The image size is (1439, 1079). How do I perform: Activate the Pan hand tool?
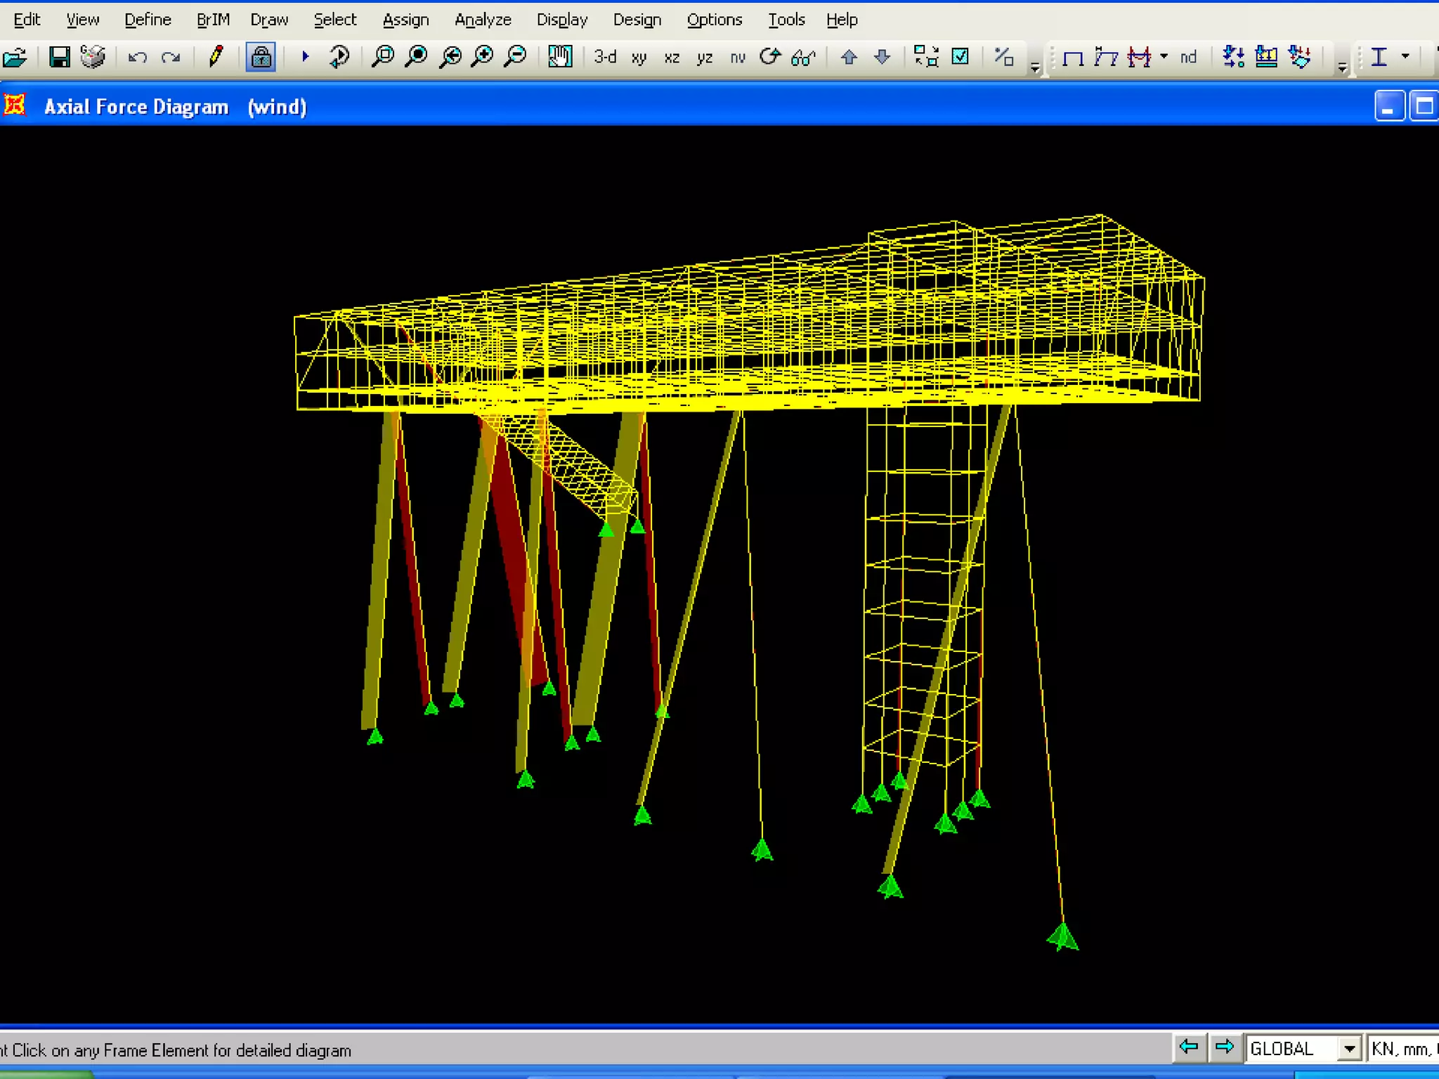(x=560, y=56)
